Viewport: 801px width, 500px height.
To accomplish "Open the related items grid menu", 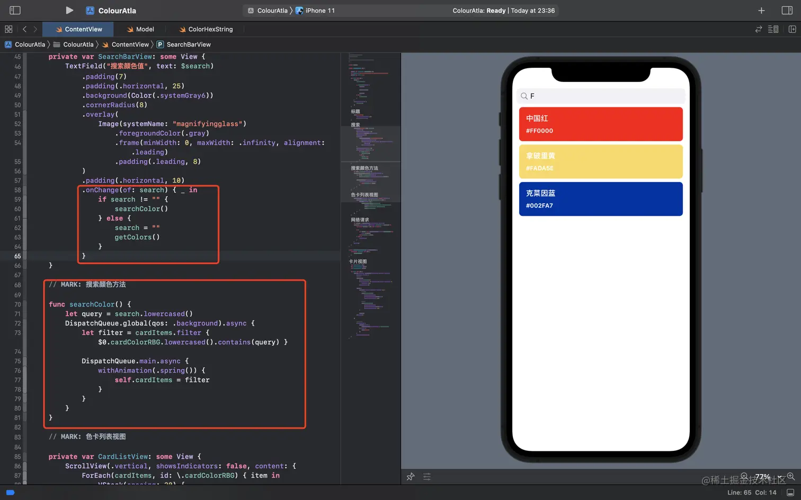I will (8, 29).
